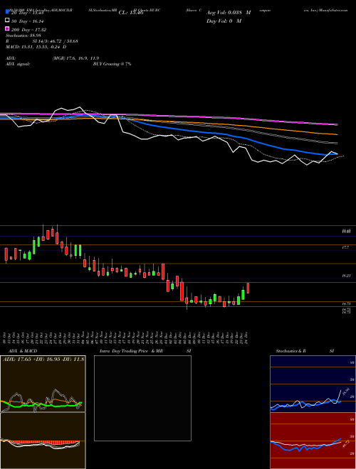Click the last red candlestick on the chart

248,288
